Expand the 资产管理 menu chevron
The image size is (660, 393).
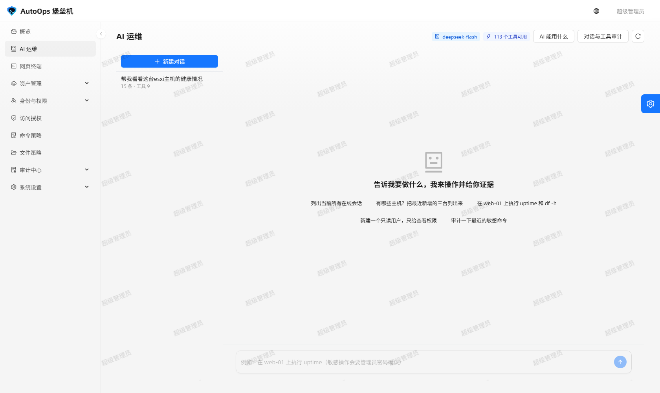[87, 83]
